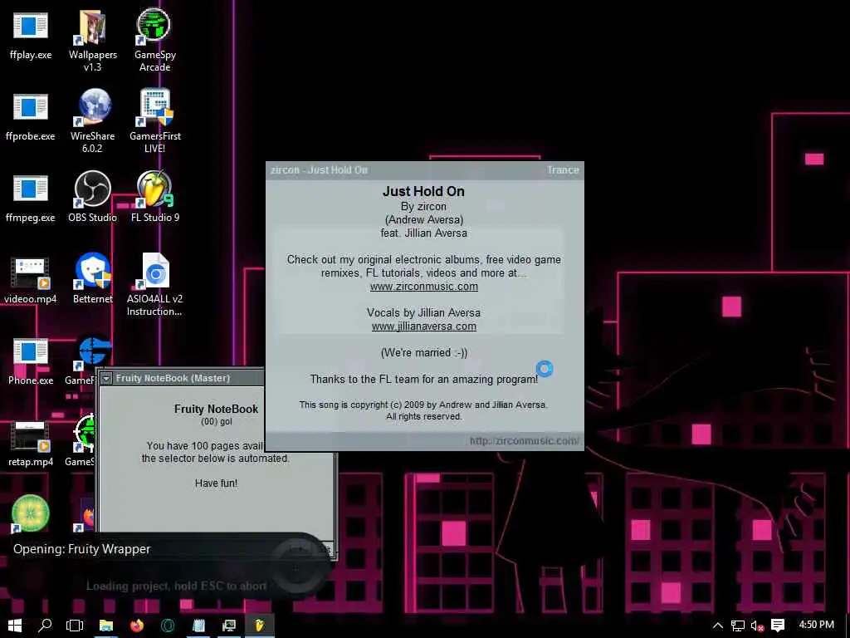Select the ffmpeg.exe desktop icon
The image size is (850, 638).
31,199
